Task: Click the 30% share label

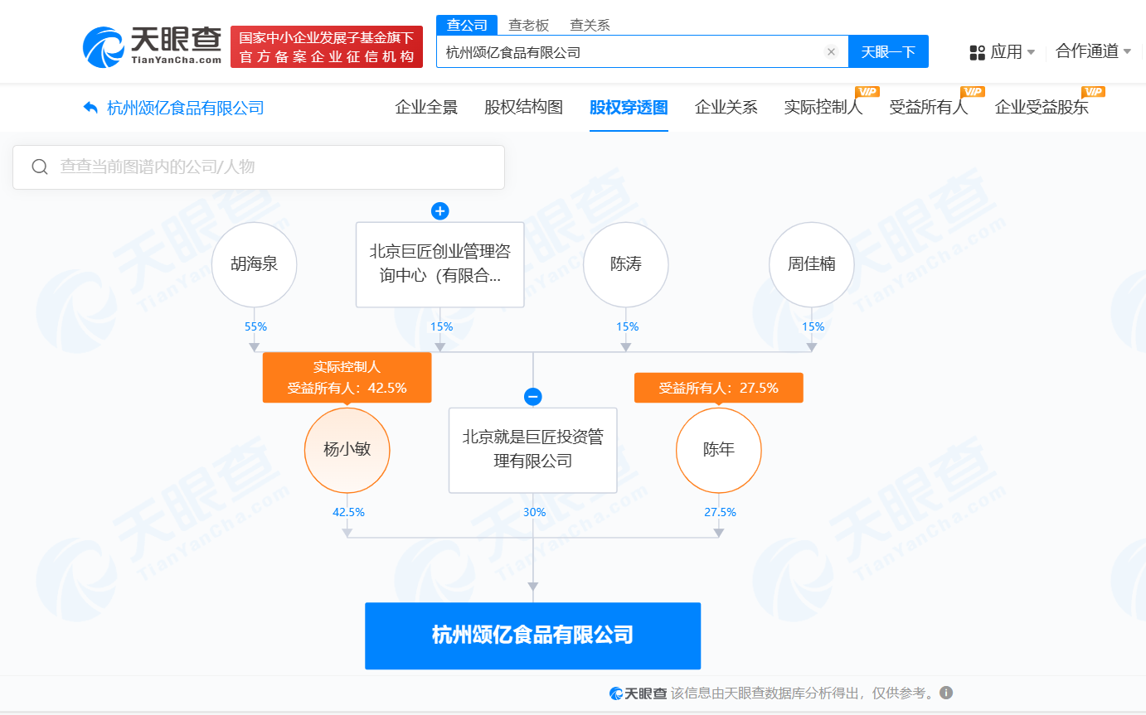Action: (534, 512)
